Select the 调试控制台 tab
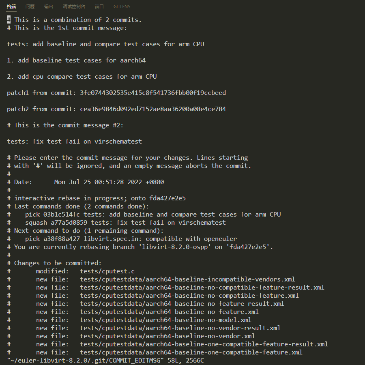The height and width of the screenshot is (365, 365). click(x=74, y=6)
